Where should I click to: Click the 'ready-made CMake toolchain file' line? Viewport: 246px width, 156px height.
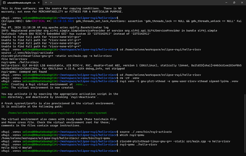tap(59, 119)
